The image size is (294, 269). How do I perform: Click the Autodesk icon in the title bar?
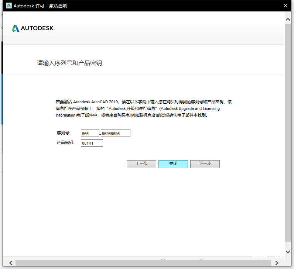[x=9, y=6]
